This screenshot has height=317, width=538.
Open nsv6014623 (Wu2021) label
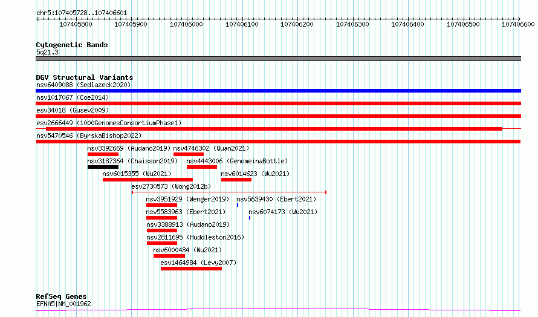(x=255, y=174)
